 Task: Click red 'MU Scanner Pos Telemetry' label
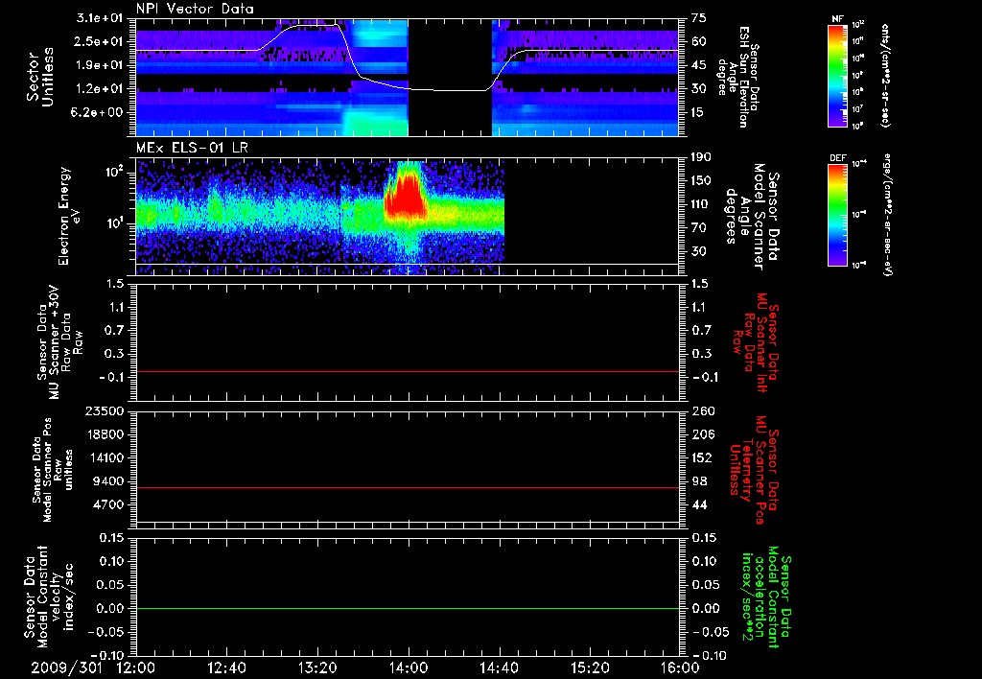click(x=754, y=471)
